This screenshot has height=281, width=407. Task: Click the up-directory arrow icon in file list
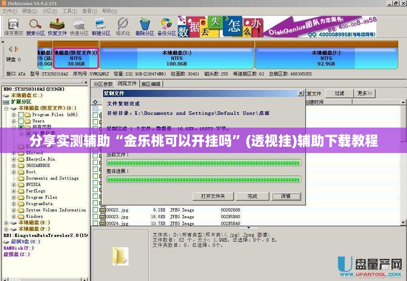[x=95, y=102]
